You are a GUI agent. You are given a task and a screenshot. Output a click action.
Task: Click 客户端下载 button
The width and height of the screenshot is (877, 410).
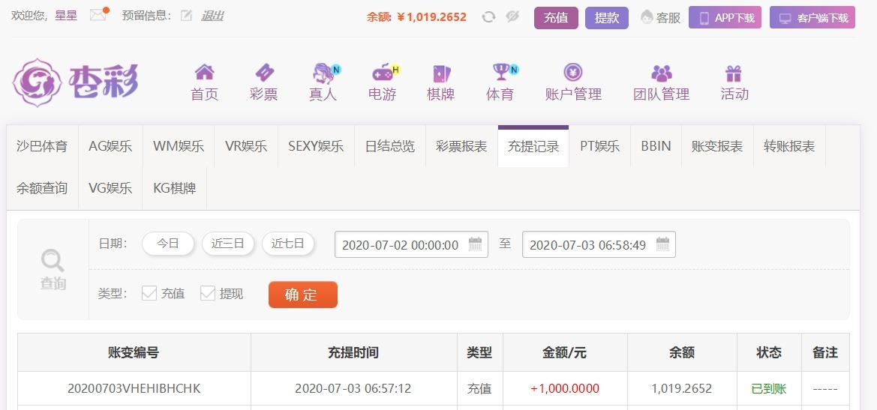812,18
